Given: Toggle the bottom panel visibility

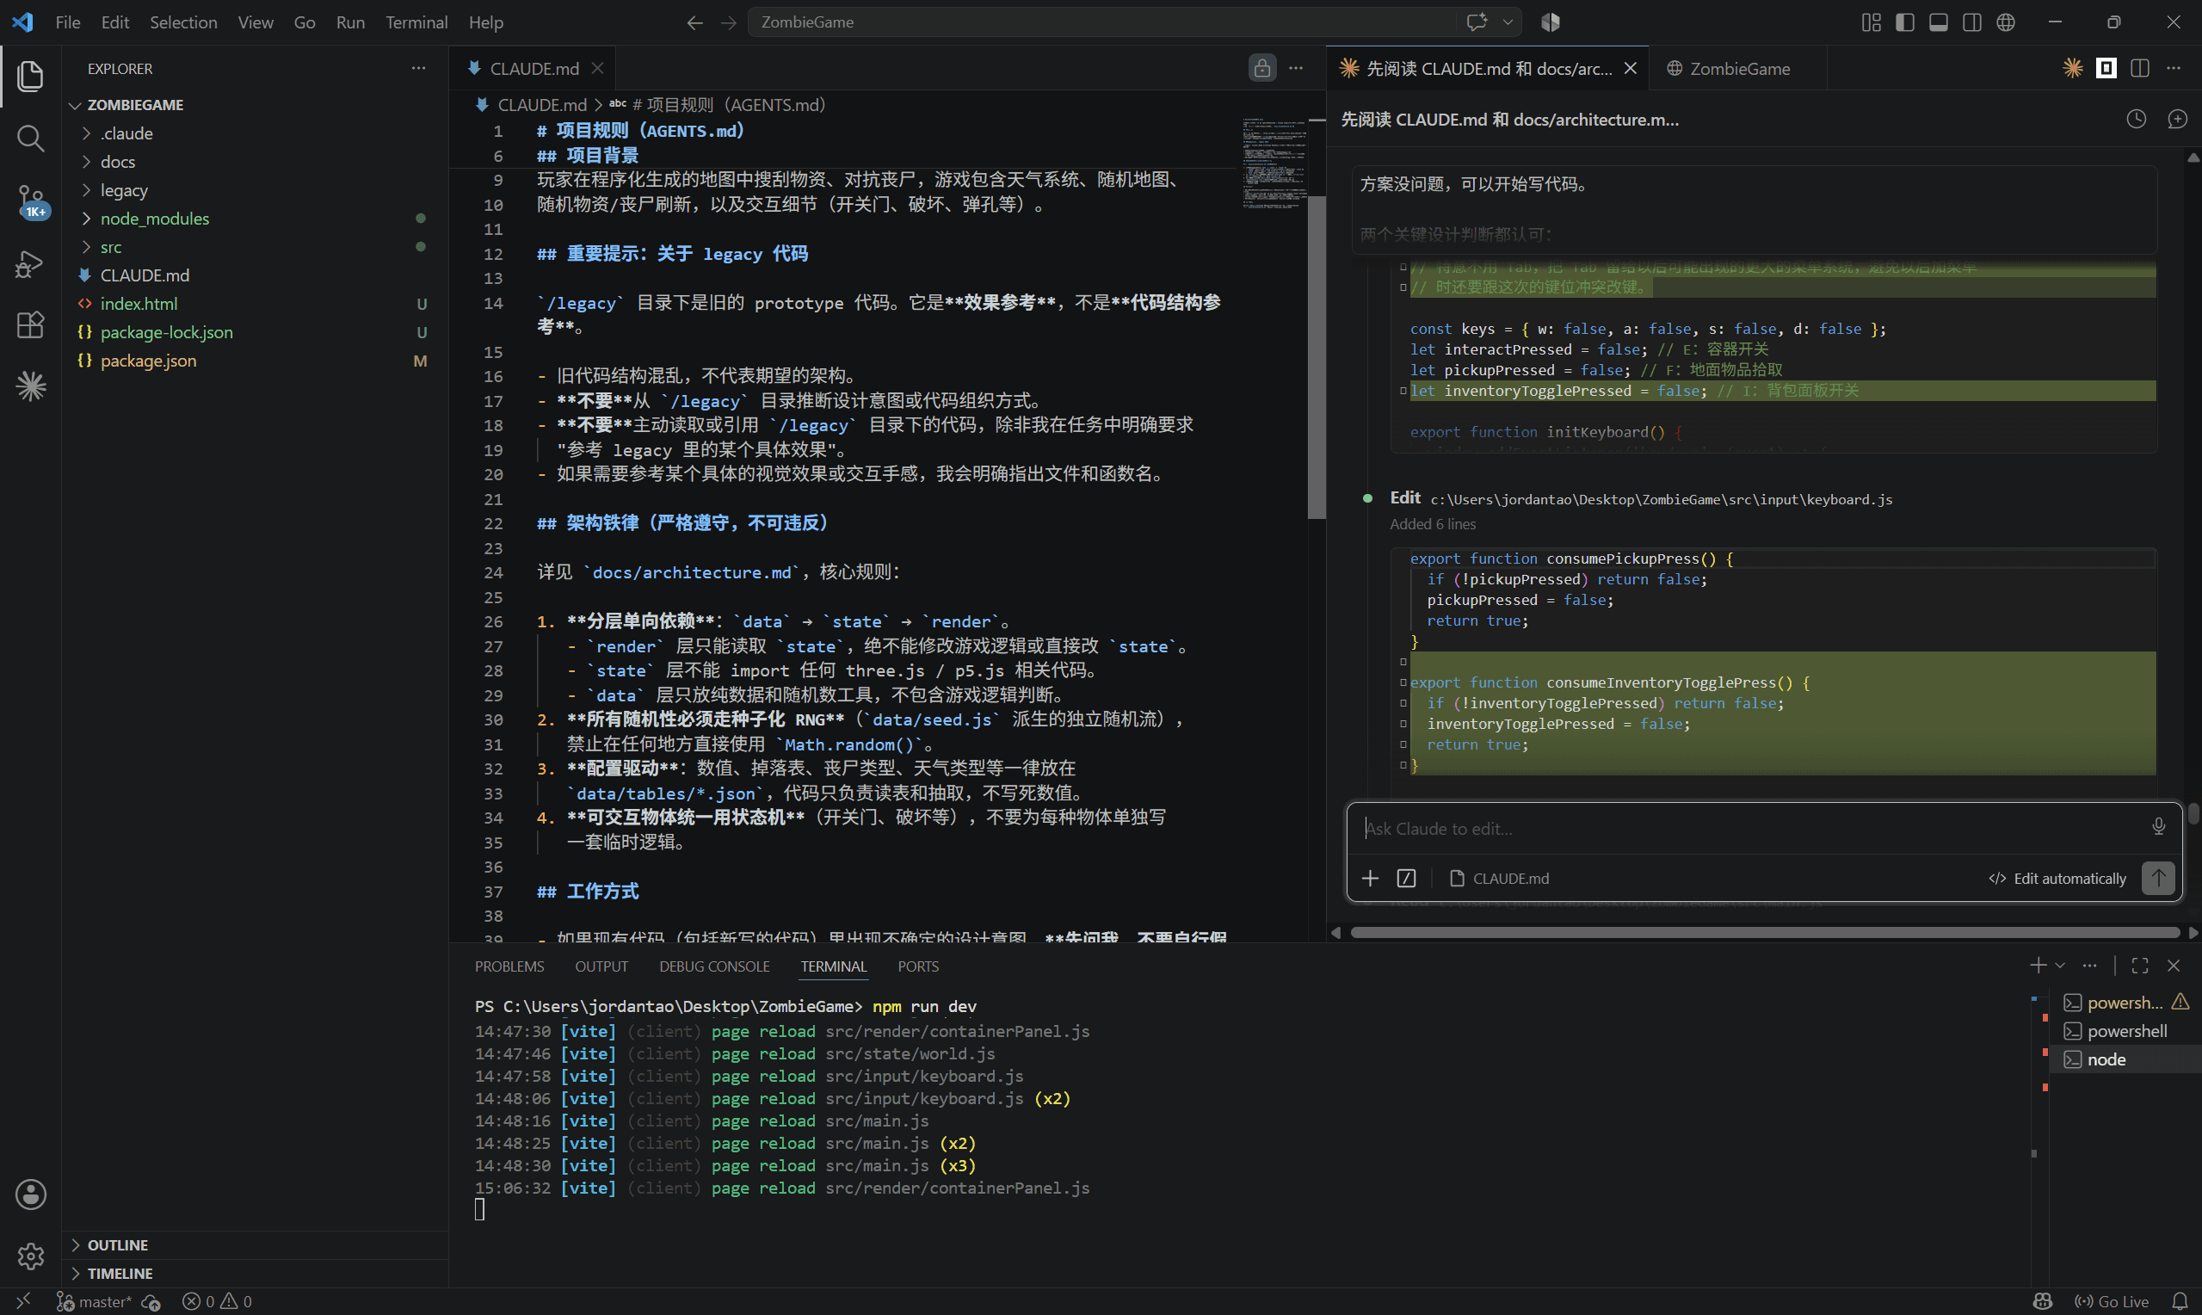Looking at the screenshot, I should (x=1938, y=22).
